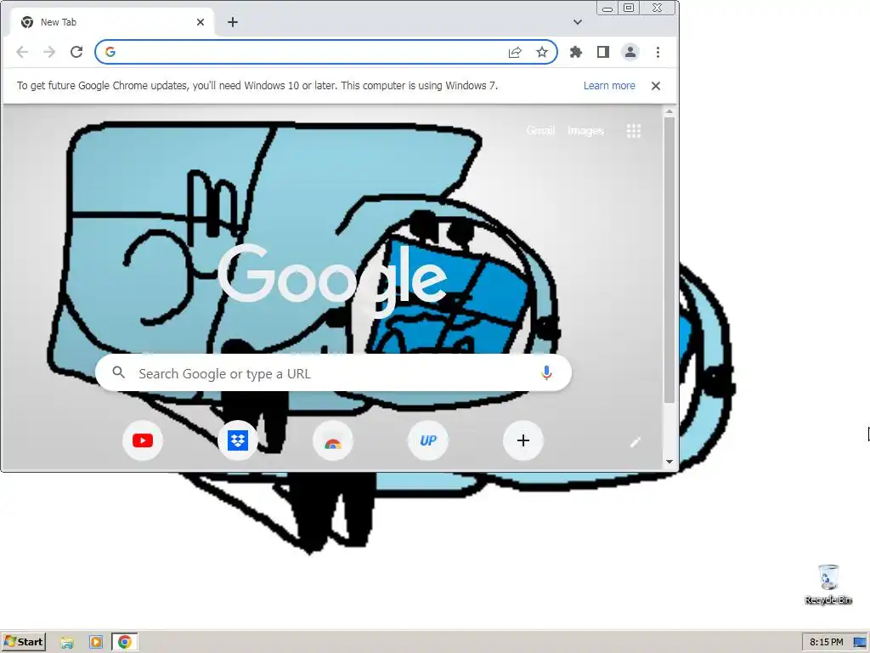Click the browser back arrow

22,52
